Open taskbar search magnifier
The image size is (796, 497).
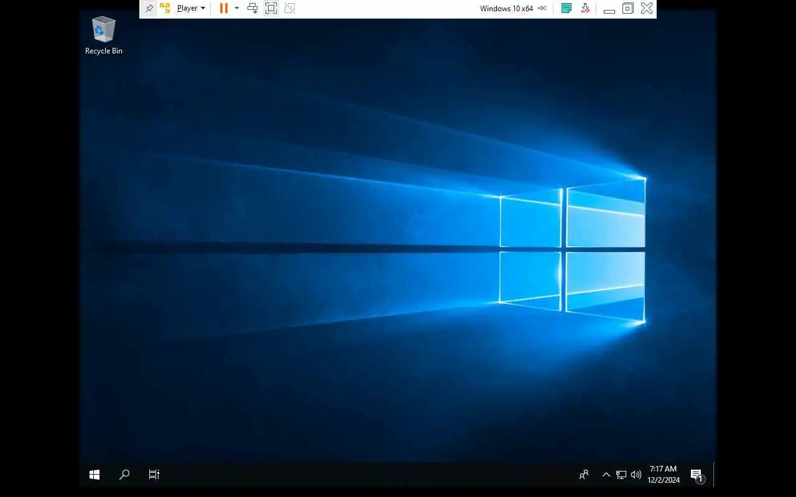(124, 475)
